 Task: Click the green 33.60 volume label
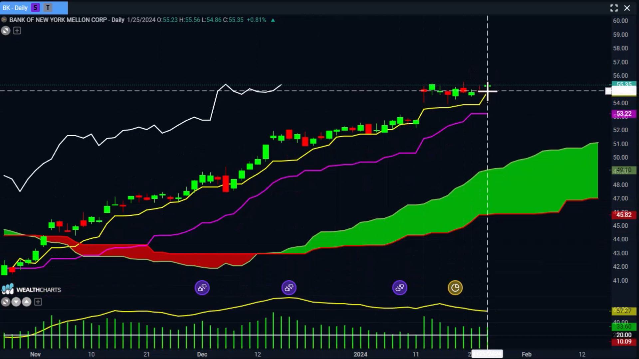tap(624, 327)
